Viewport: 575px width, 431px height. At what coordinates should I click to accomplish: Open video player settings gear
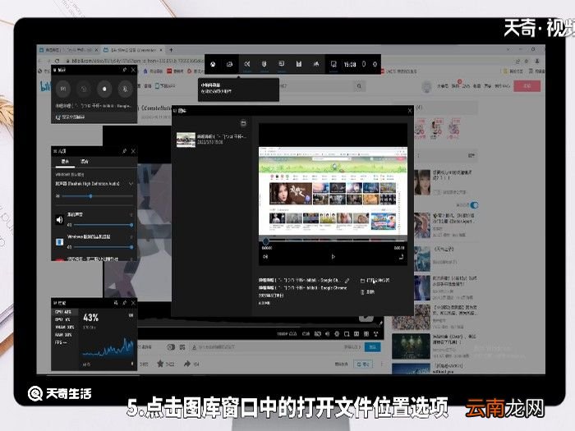point(337,334)
